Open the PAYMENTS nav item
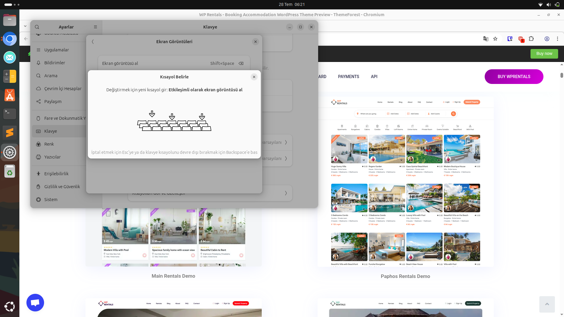This screenshot has height=317, width=564. pos(348,77)
